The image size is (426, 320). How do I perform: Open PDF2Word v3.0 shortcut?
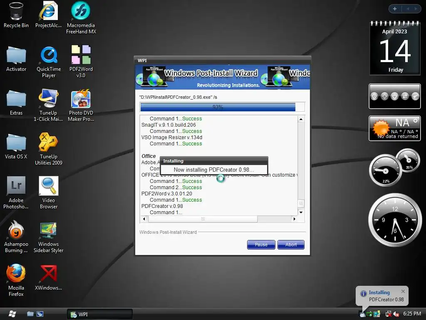tap(81, 62)
